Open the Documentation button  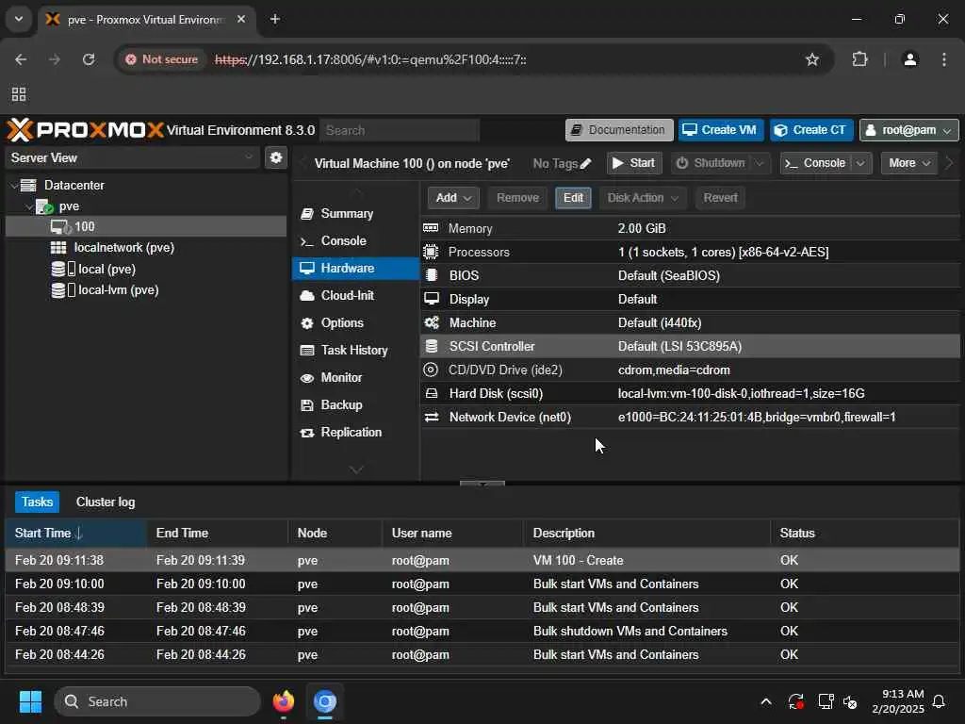[619, 130]
